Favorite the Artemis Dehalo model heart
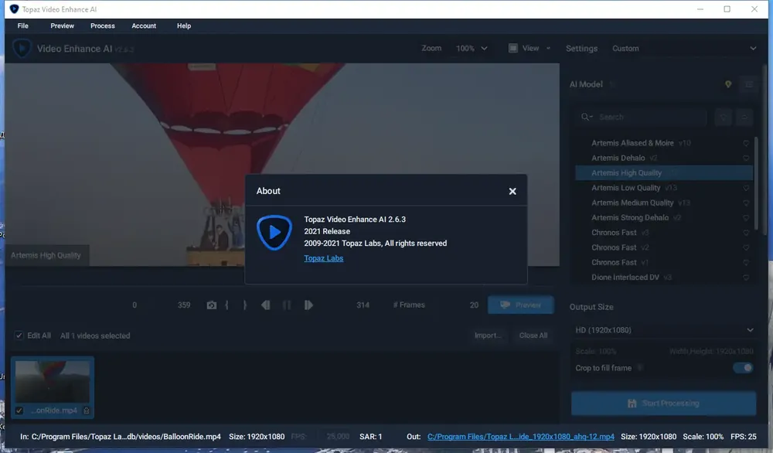Screen dimensions: 773x453 coord(746,158)
